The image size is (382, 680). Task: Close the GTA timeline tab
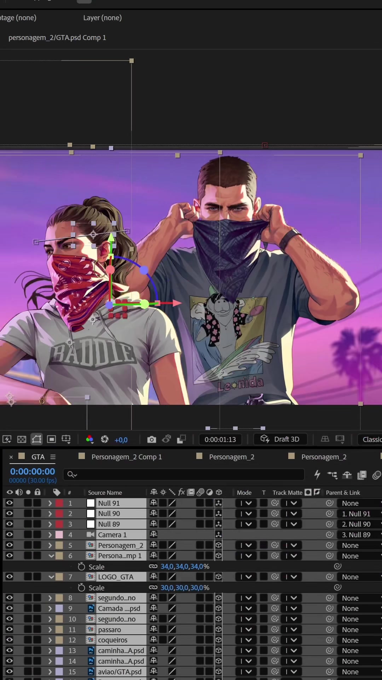pos(11,457)
